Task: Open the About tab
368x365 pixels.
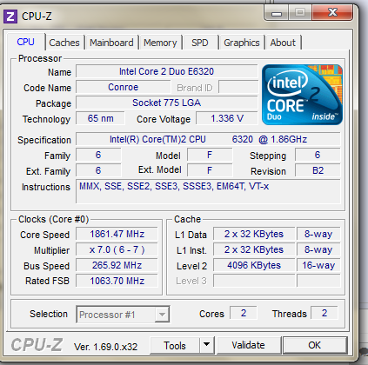Action: pyautogui.click(x=283, y=43)
